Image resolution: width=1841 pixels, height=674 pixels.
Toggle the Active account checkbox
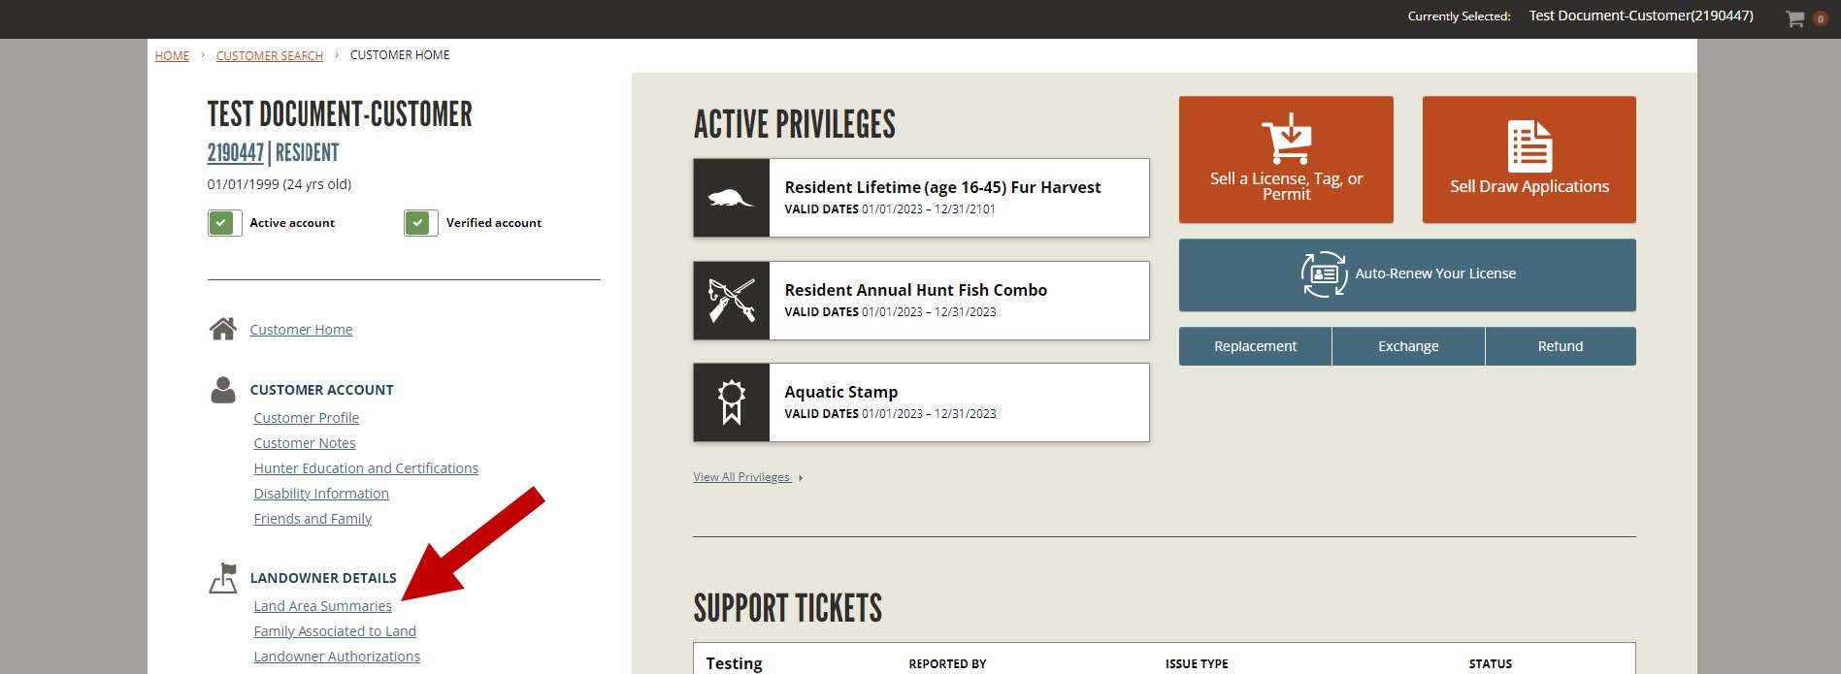pos(224,223)
